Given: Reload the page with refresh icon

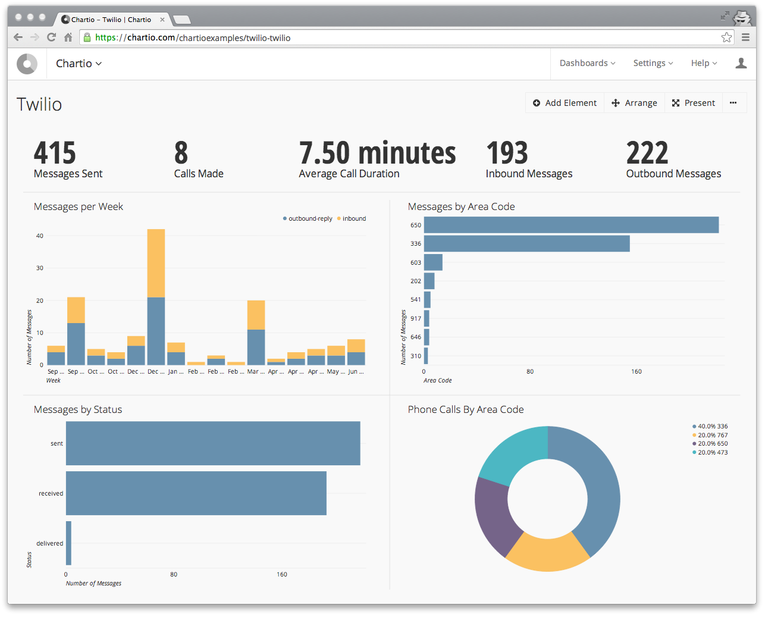Looking at the screenshot, I should tap(51, 37).
